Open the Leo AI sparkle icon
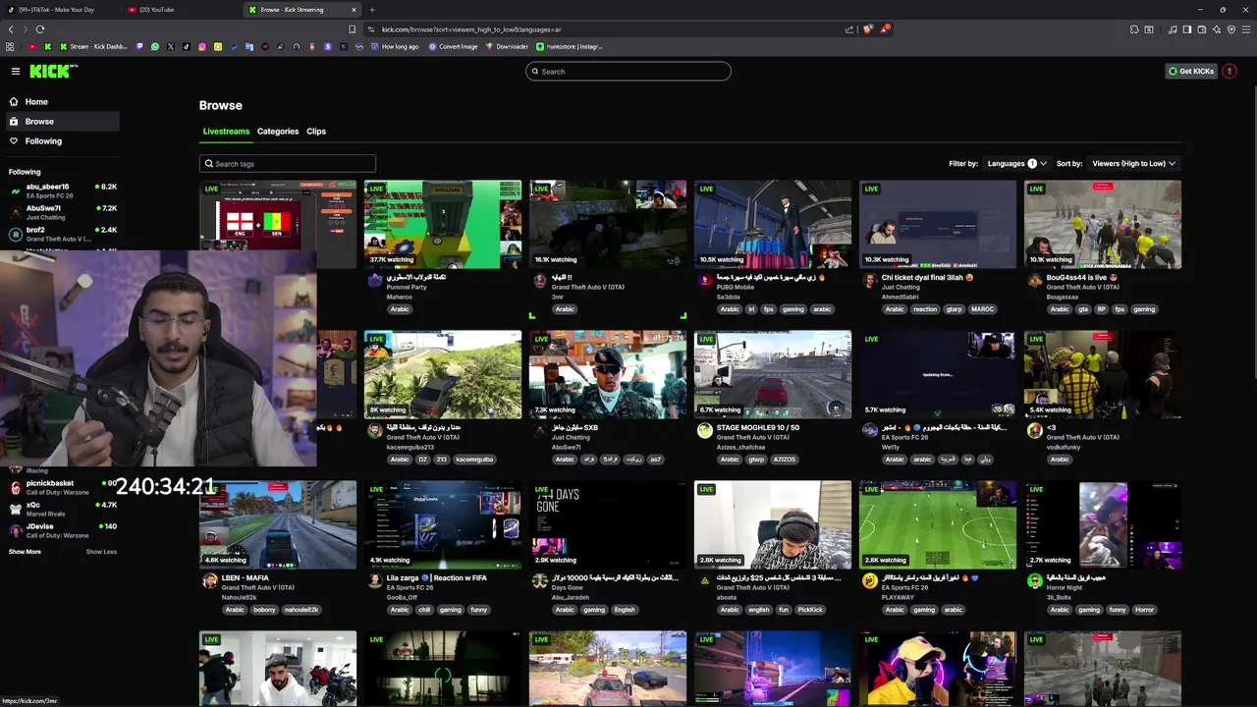Viewport: 1257px width, 707px height. click(1217, 29)
